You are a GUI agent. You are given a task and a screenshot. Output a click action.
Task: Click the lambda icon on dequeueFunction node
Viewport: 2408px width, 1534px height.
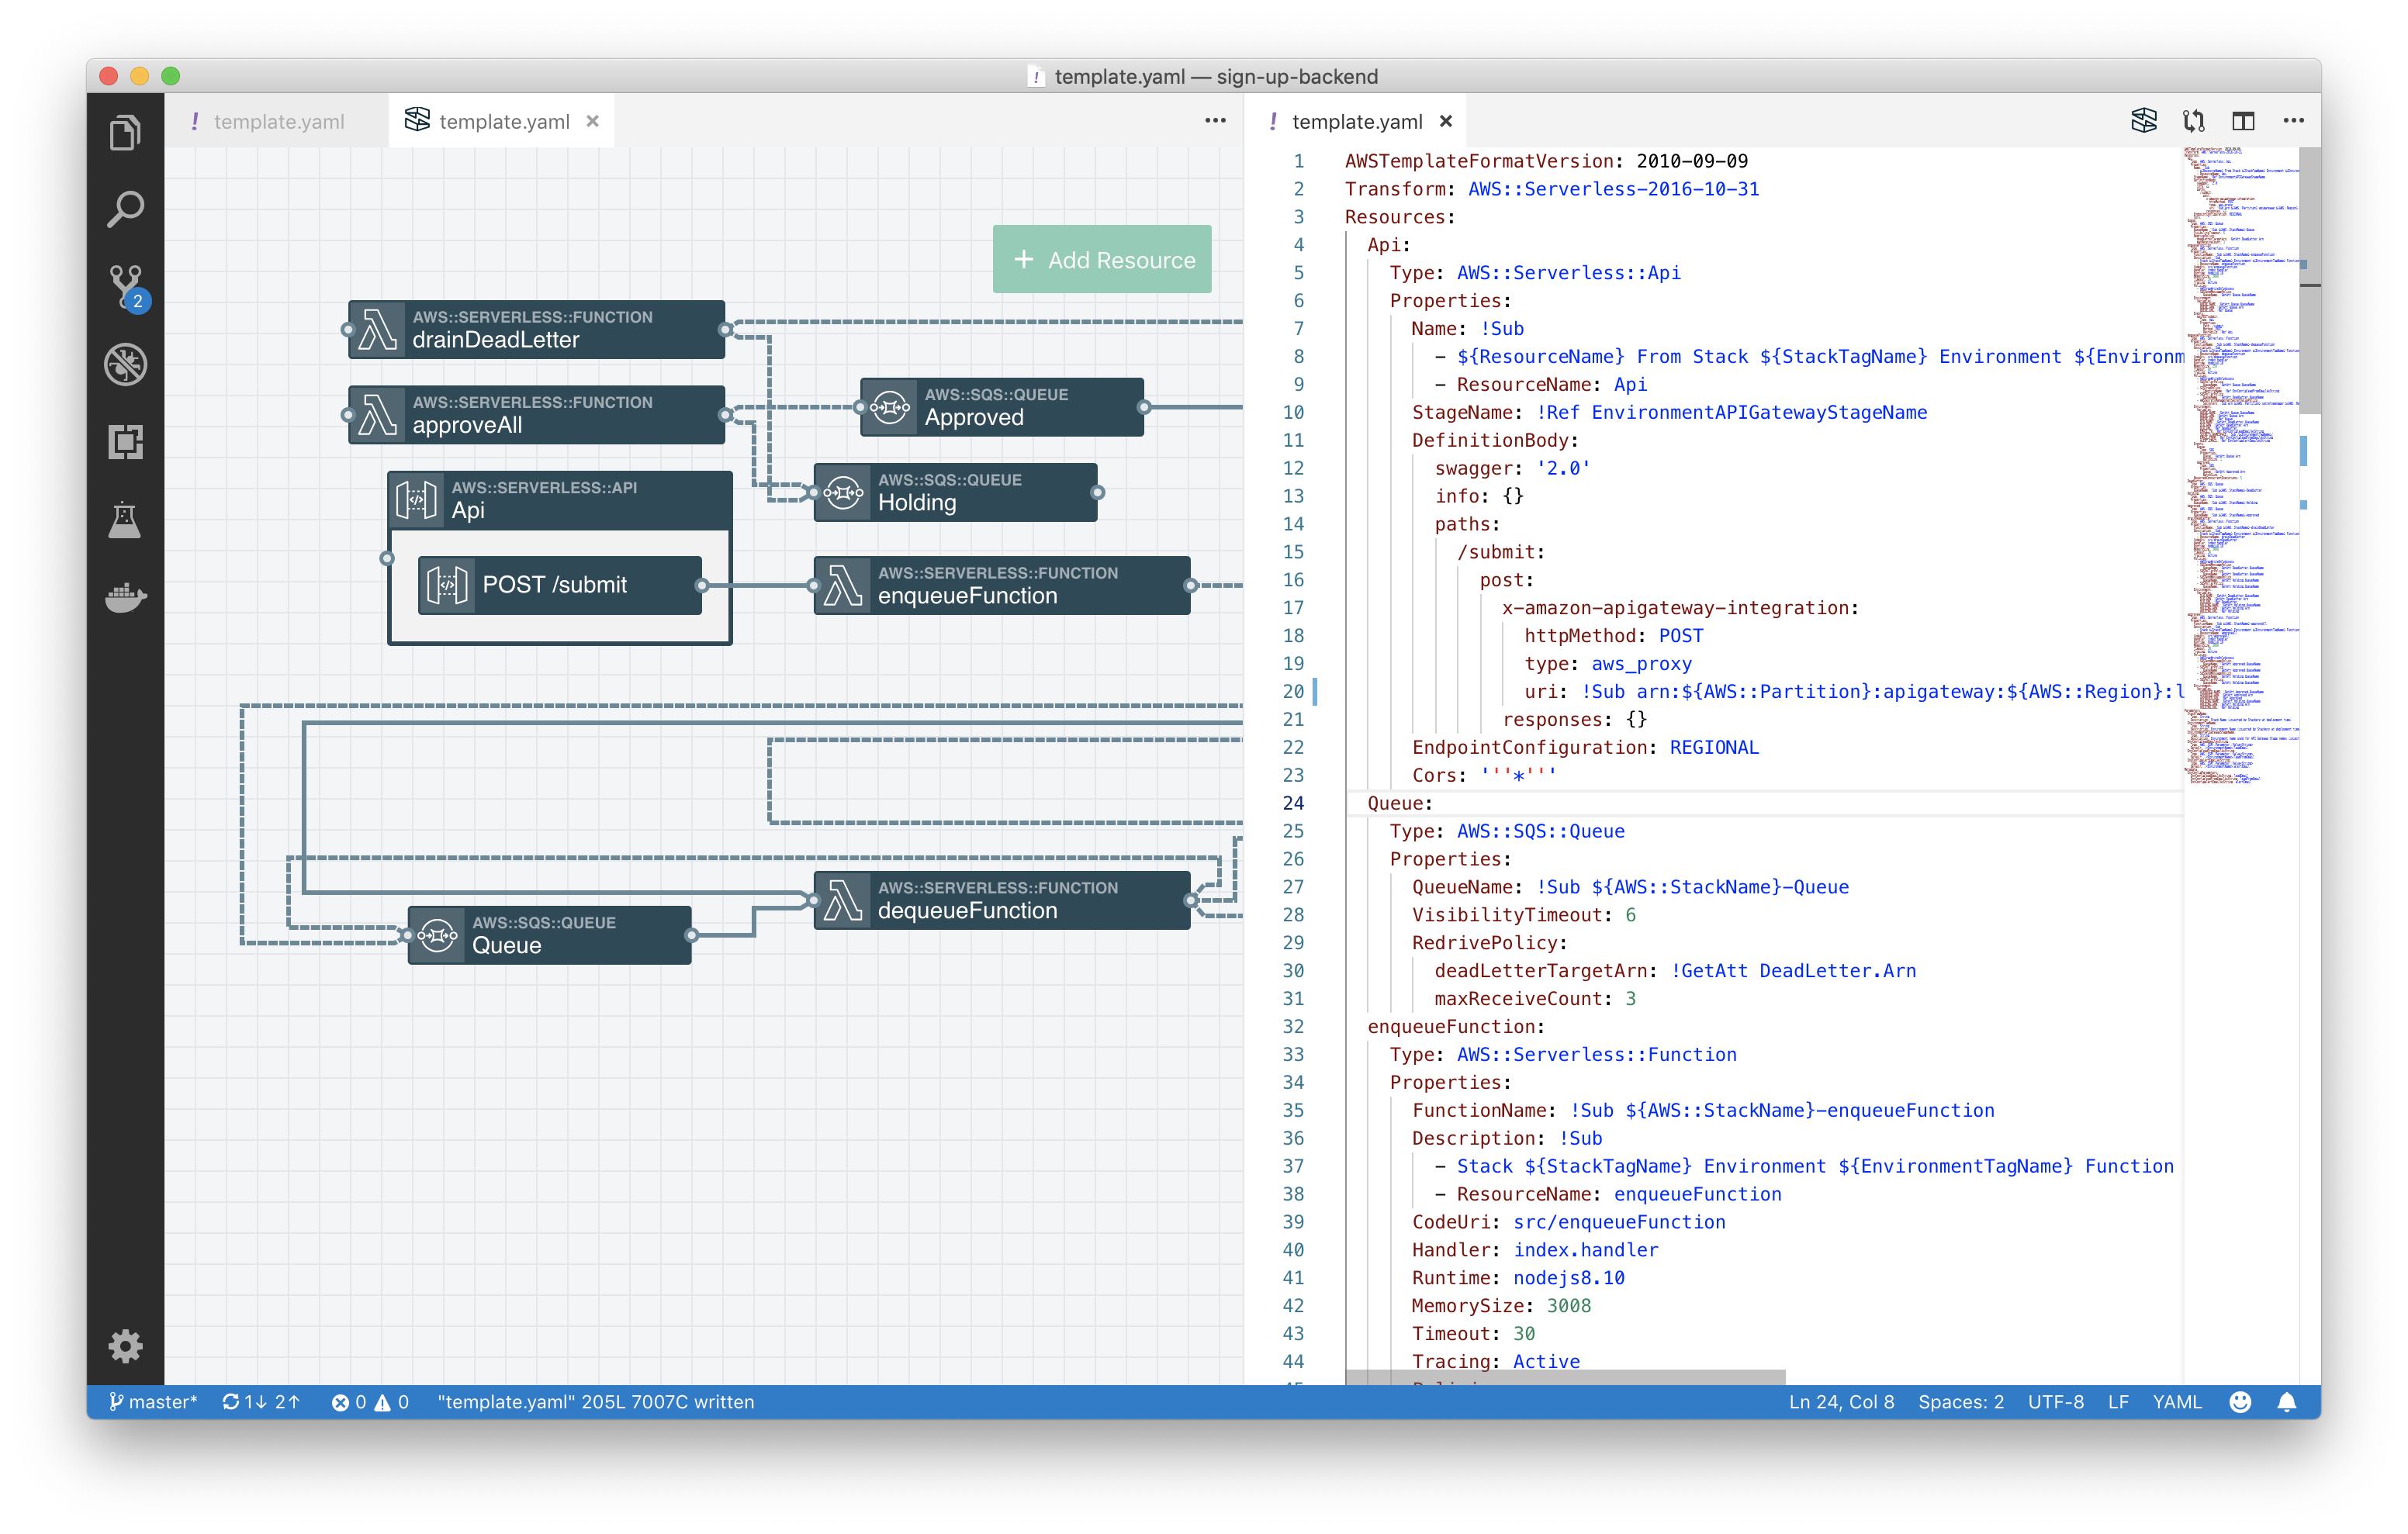pos(844,900)
